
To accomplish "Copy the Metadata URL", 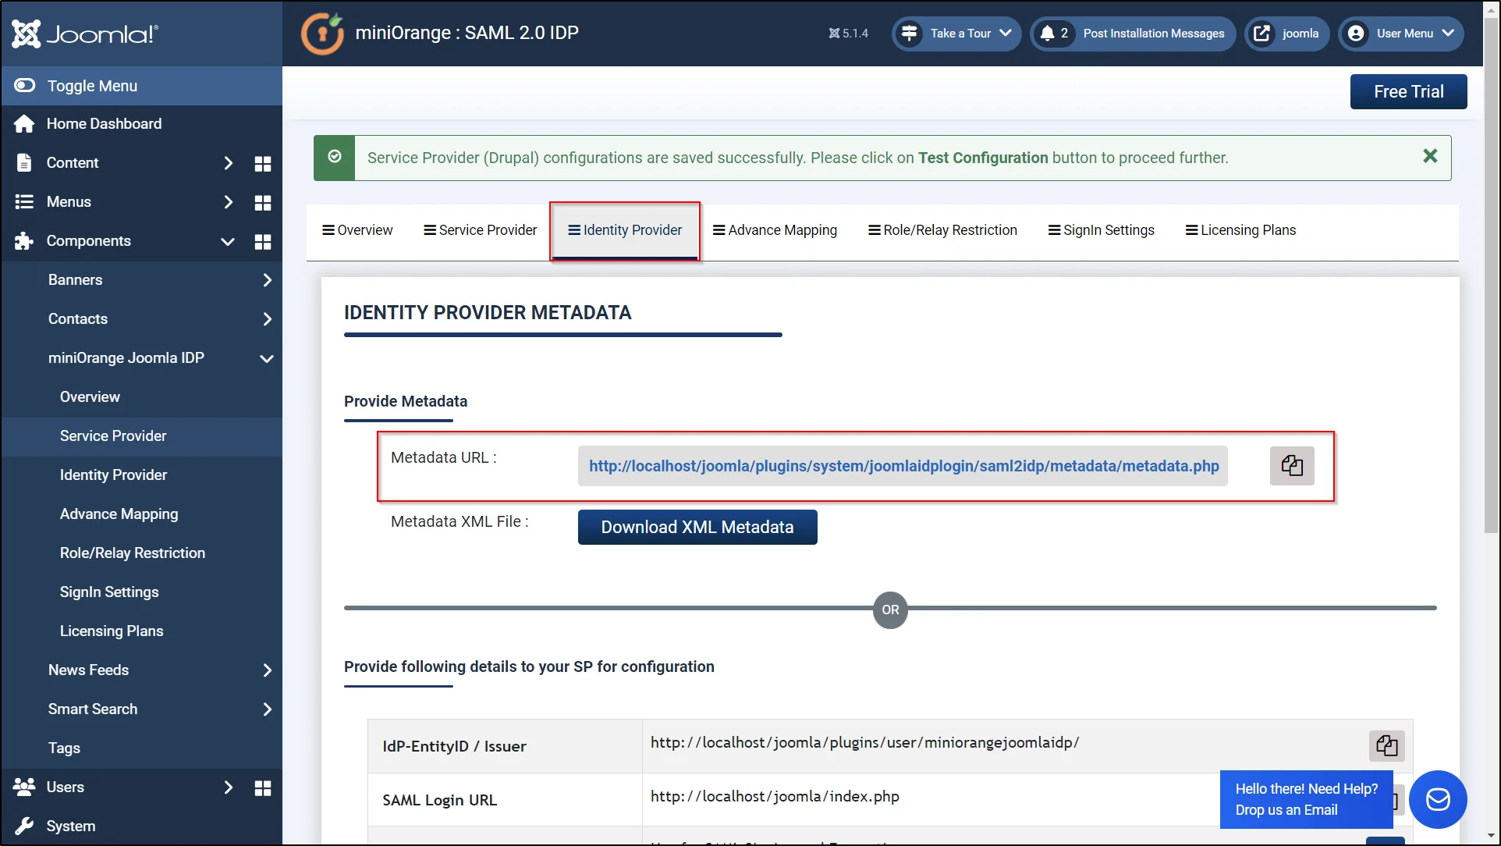I will pyautogui.click(x=1292, y=466).
